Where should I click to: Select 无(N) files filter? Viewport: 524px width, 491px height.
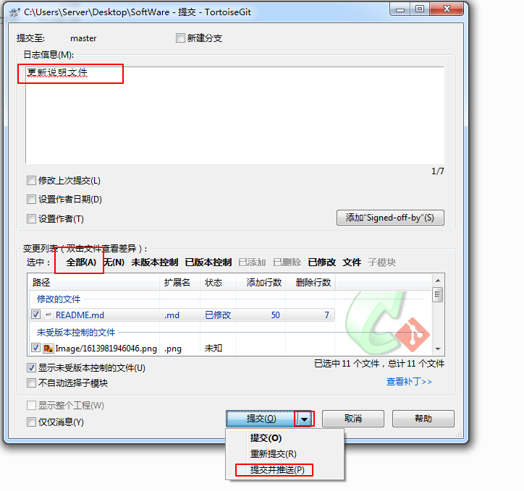pyautogui.click(x=114, y=262)
